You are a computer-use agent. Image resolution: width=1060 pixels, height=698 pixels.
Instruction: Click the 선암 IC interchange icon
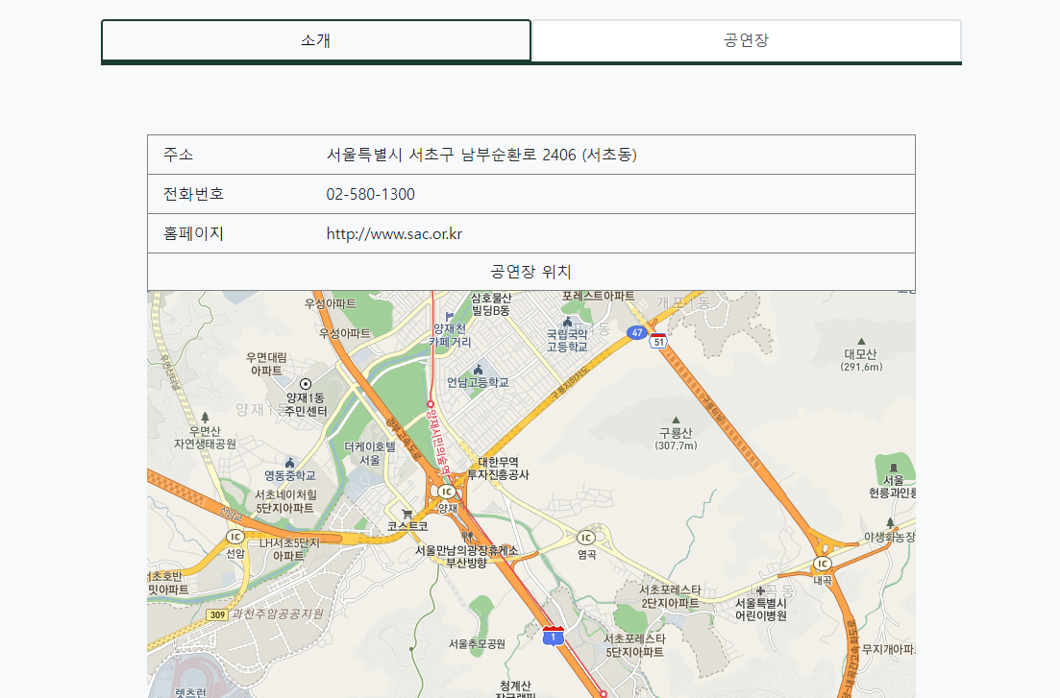[234, 537]
